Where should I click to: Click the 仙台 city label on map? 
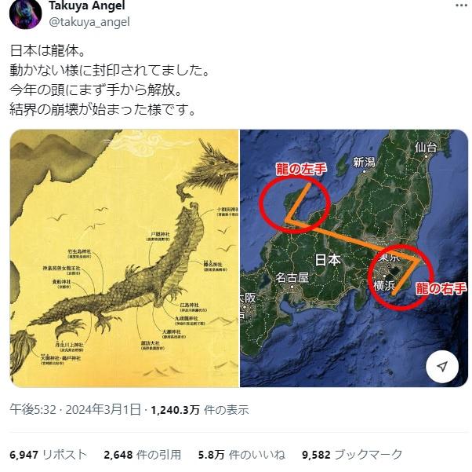[x=426, y=148]
